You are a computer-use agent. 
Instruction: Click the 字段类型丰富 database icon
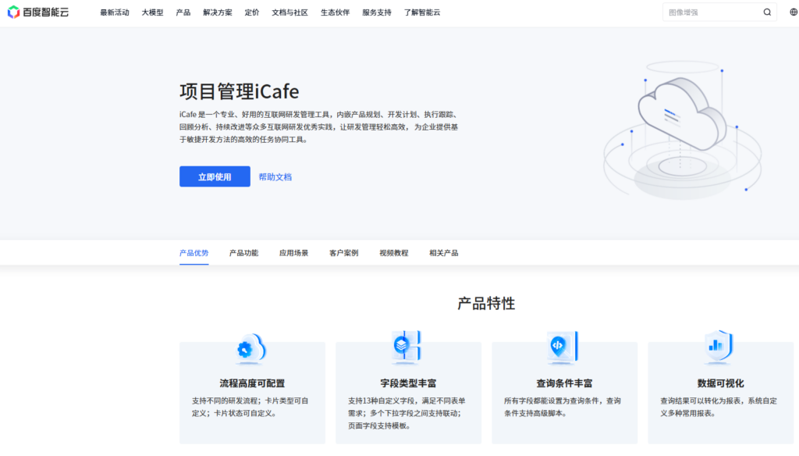[408, 349]
